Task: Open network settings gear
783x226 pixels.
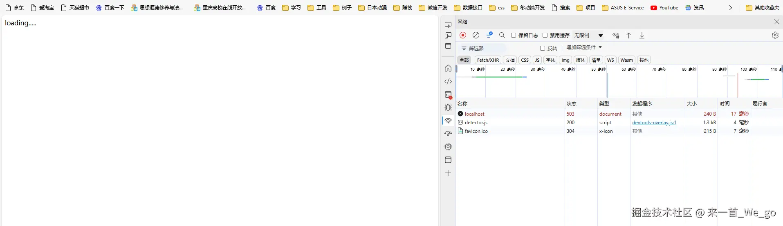Action: (x=775, y=35)
